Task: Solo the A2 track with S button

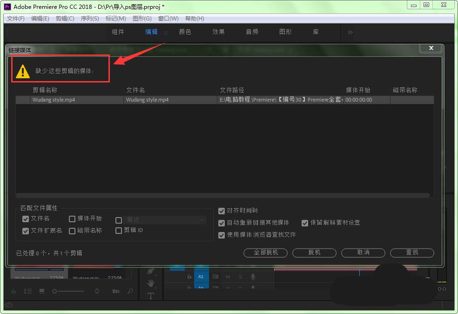Action: coord(240,277)
